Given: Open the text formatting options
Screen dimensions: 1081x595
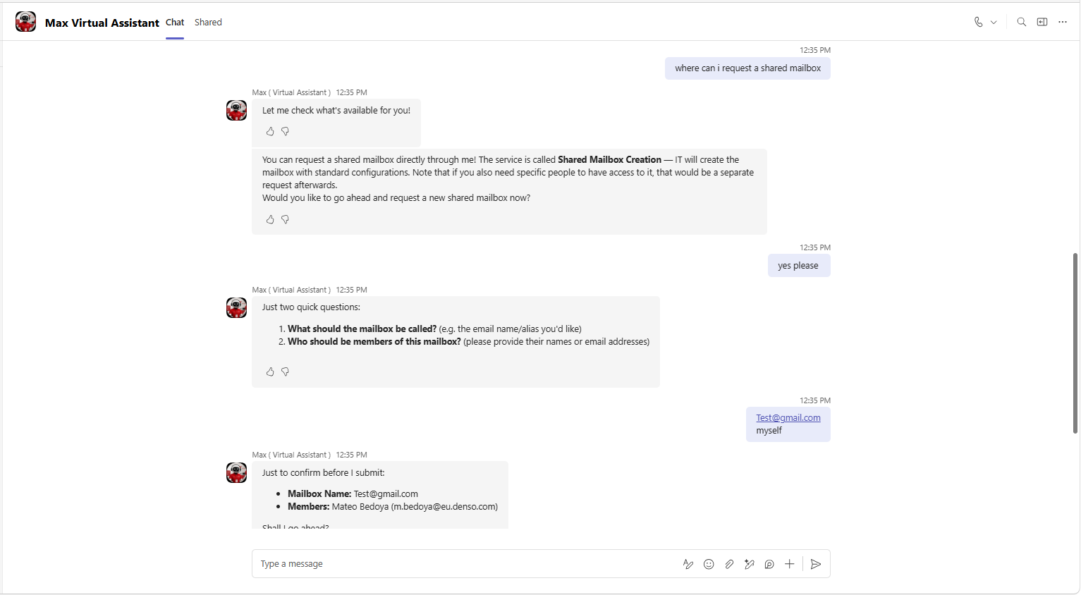Looking at the screenshot, I should (x=688, y=564).
